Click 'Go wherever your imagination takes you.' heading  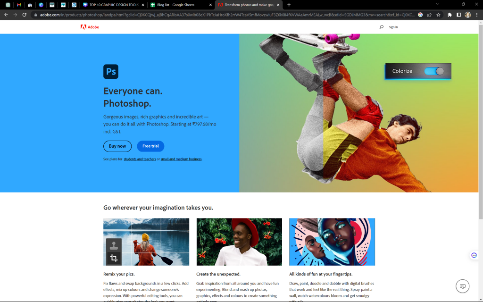pos(158,208)
